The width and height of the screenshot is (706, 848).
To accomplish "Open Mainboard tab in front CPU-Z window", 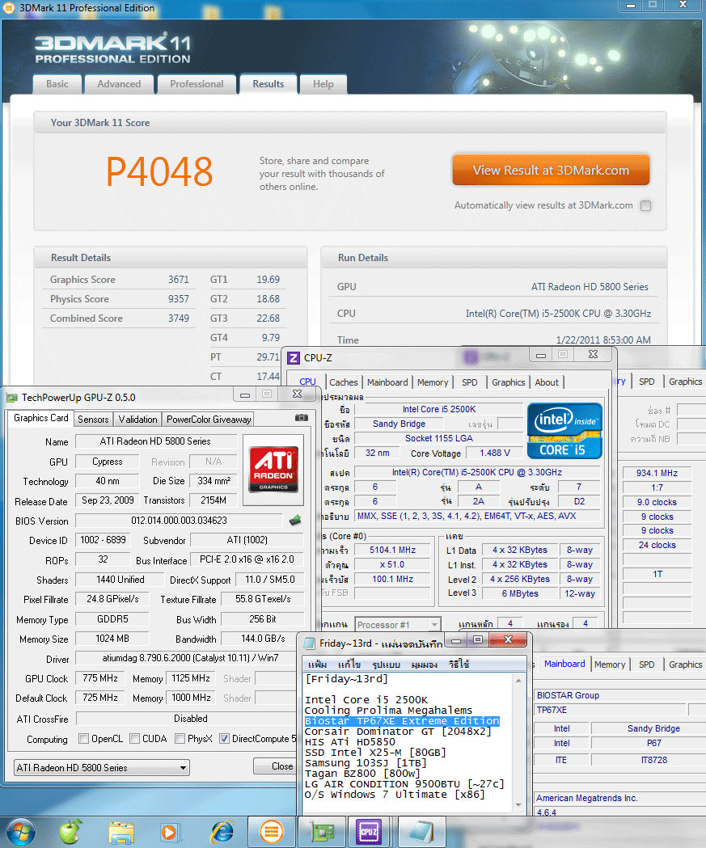I will [x=387, y=382].
